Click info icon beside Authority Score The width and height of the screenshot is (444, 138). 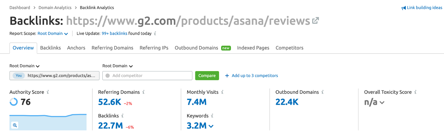(48, 92)
